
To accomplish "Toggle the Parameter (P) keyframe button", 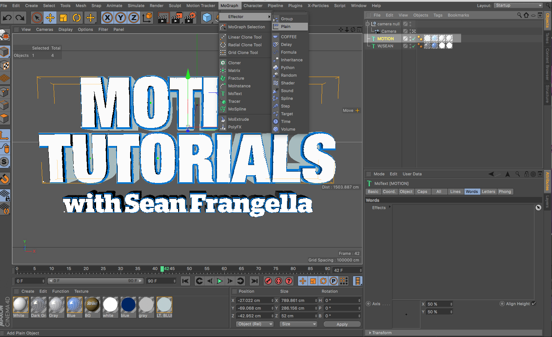I will pyautogui.click(x=334, y=281).
